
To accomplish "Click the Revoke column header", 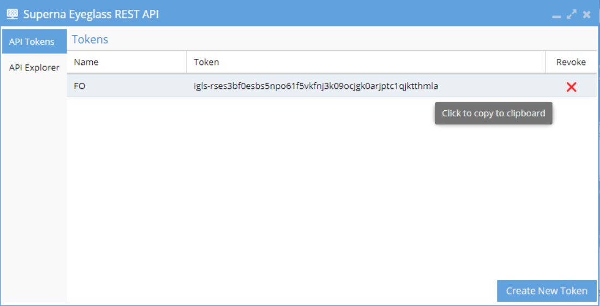I will tap(571, 62).
